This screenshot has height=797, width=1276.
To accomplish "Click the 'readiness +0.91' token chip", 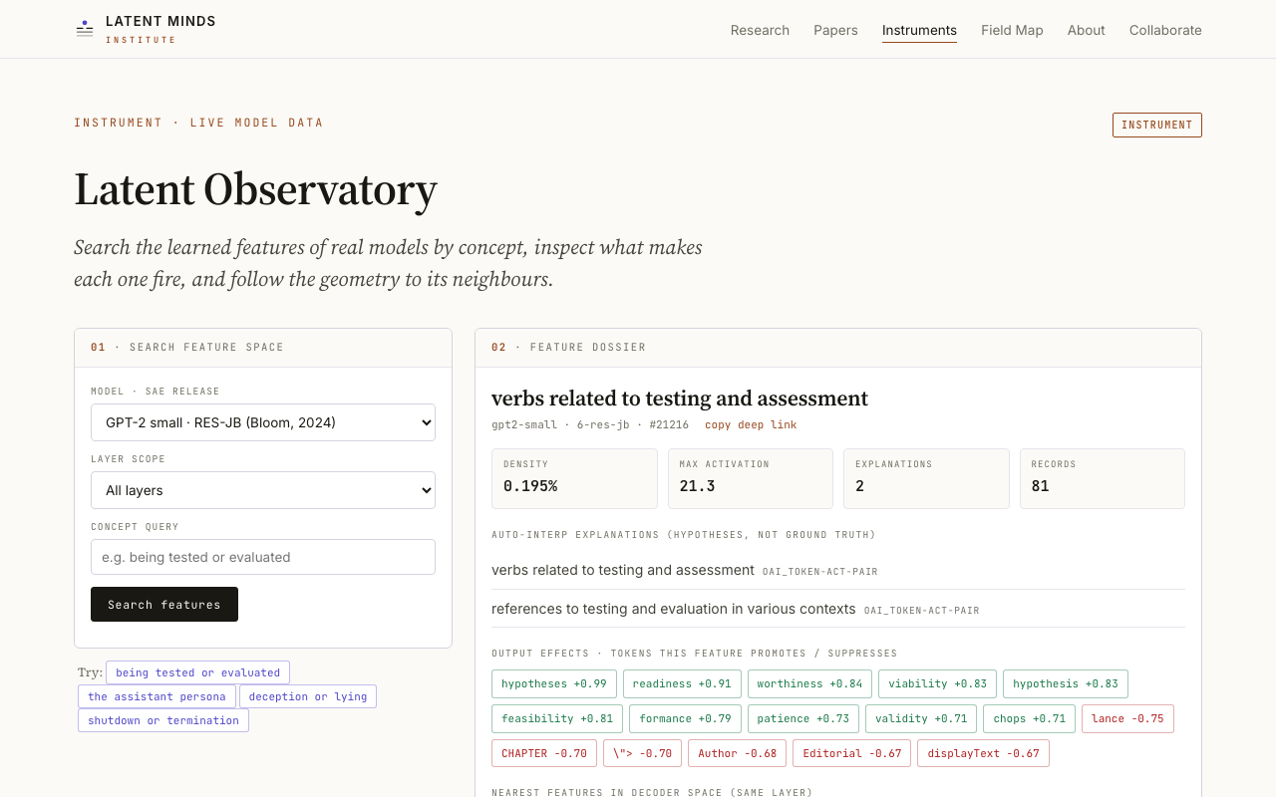I will point(682,683).
